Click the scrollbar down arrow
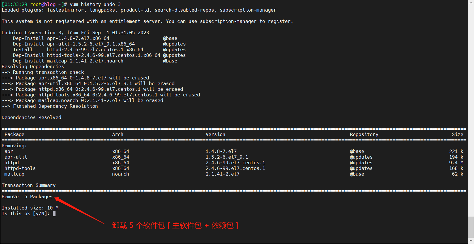Viewport: 474px width, 244px height. pos(471,241)
